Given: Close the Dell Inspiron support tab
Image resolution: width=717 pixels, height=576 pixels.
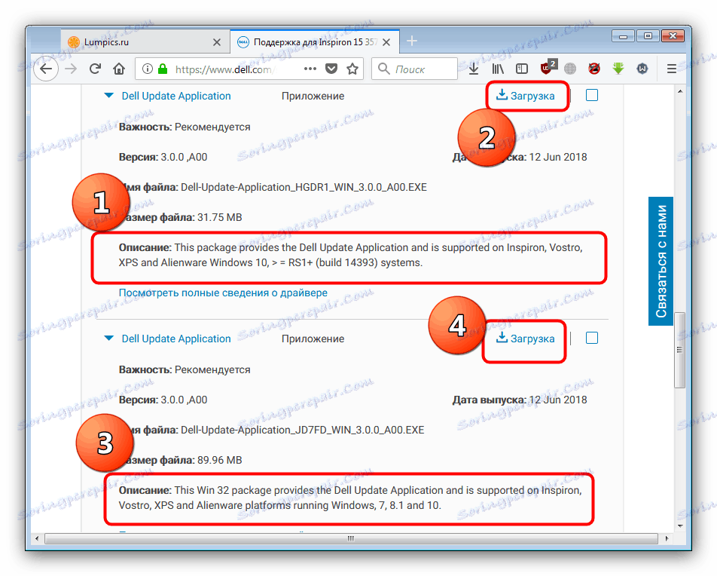Looking at the screenshot, I should [386, 42].
